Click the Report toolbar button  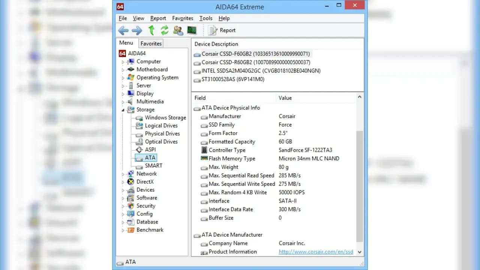222,30
